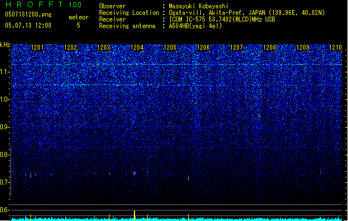Click the bright meteor echo near 1204
This screenshot has height=221, width=348.
click(134, 173)
